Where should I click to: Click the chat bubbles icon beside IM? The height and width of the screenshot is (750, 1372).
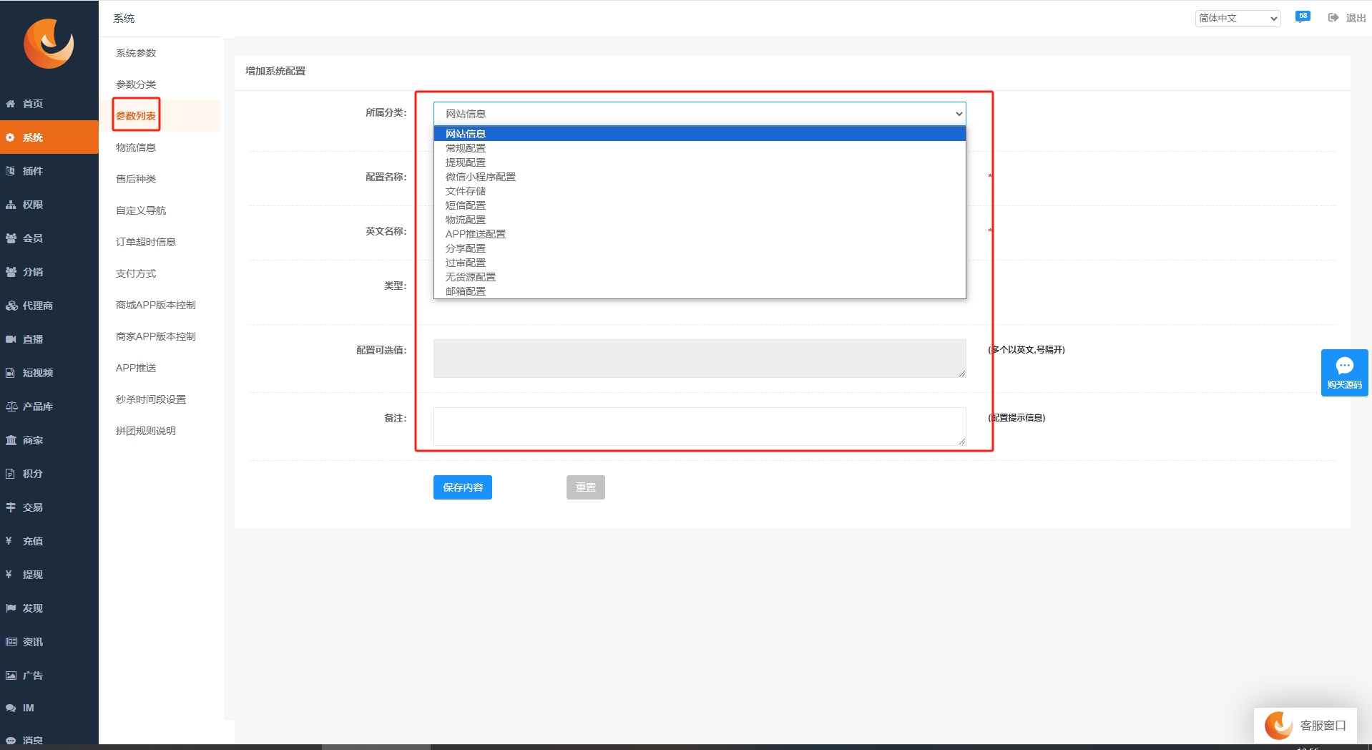[x=11, y=708]
